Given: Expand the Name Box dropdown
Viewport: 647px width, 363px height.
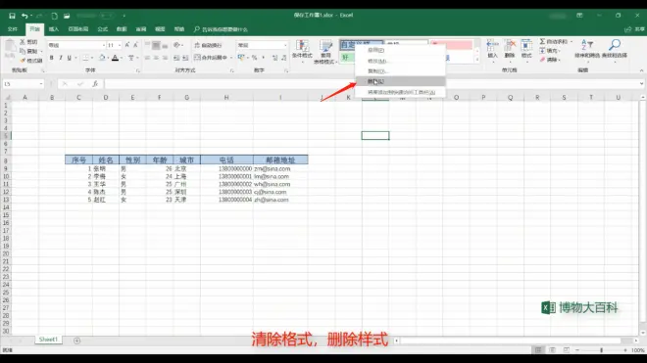Looking at the screenshot, I should (41, 83).
